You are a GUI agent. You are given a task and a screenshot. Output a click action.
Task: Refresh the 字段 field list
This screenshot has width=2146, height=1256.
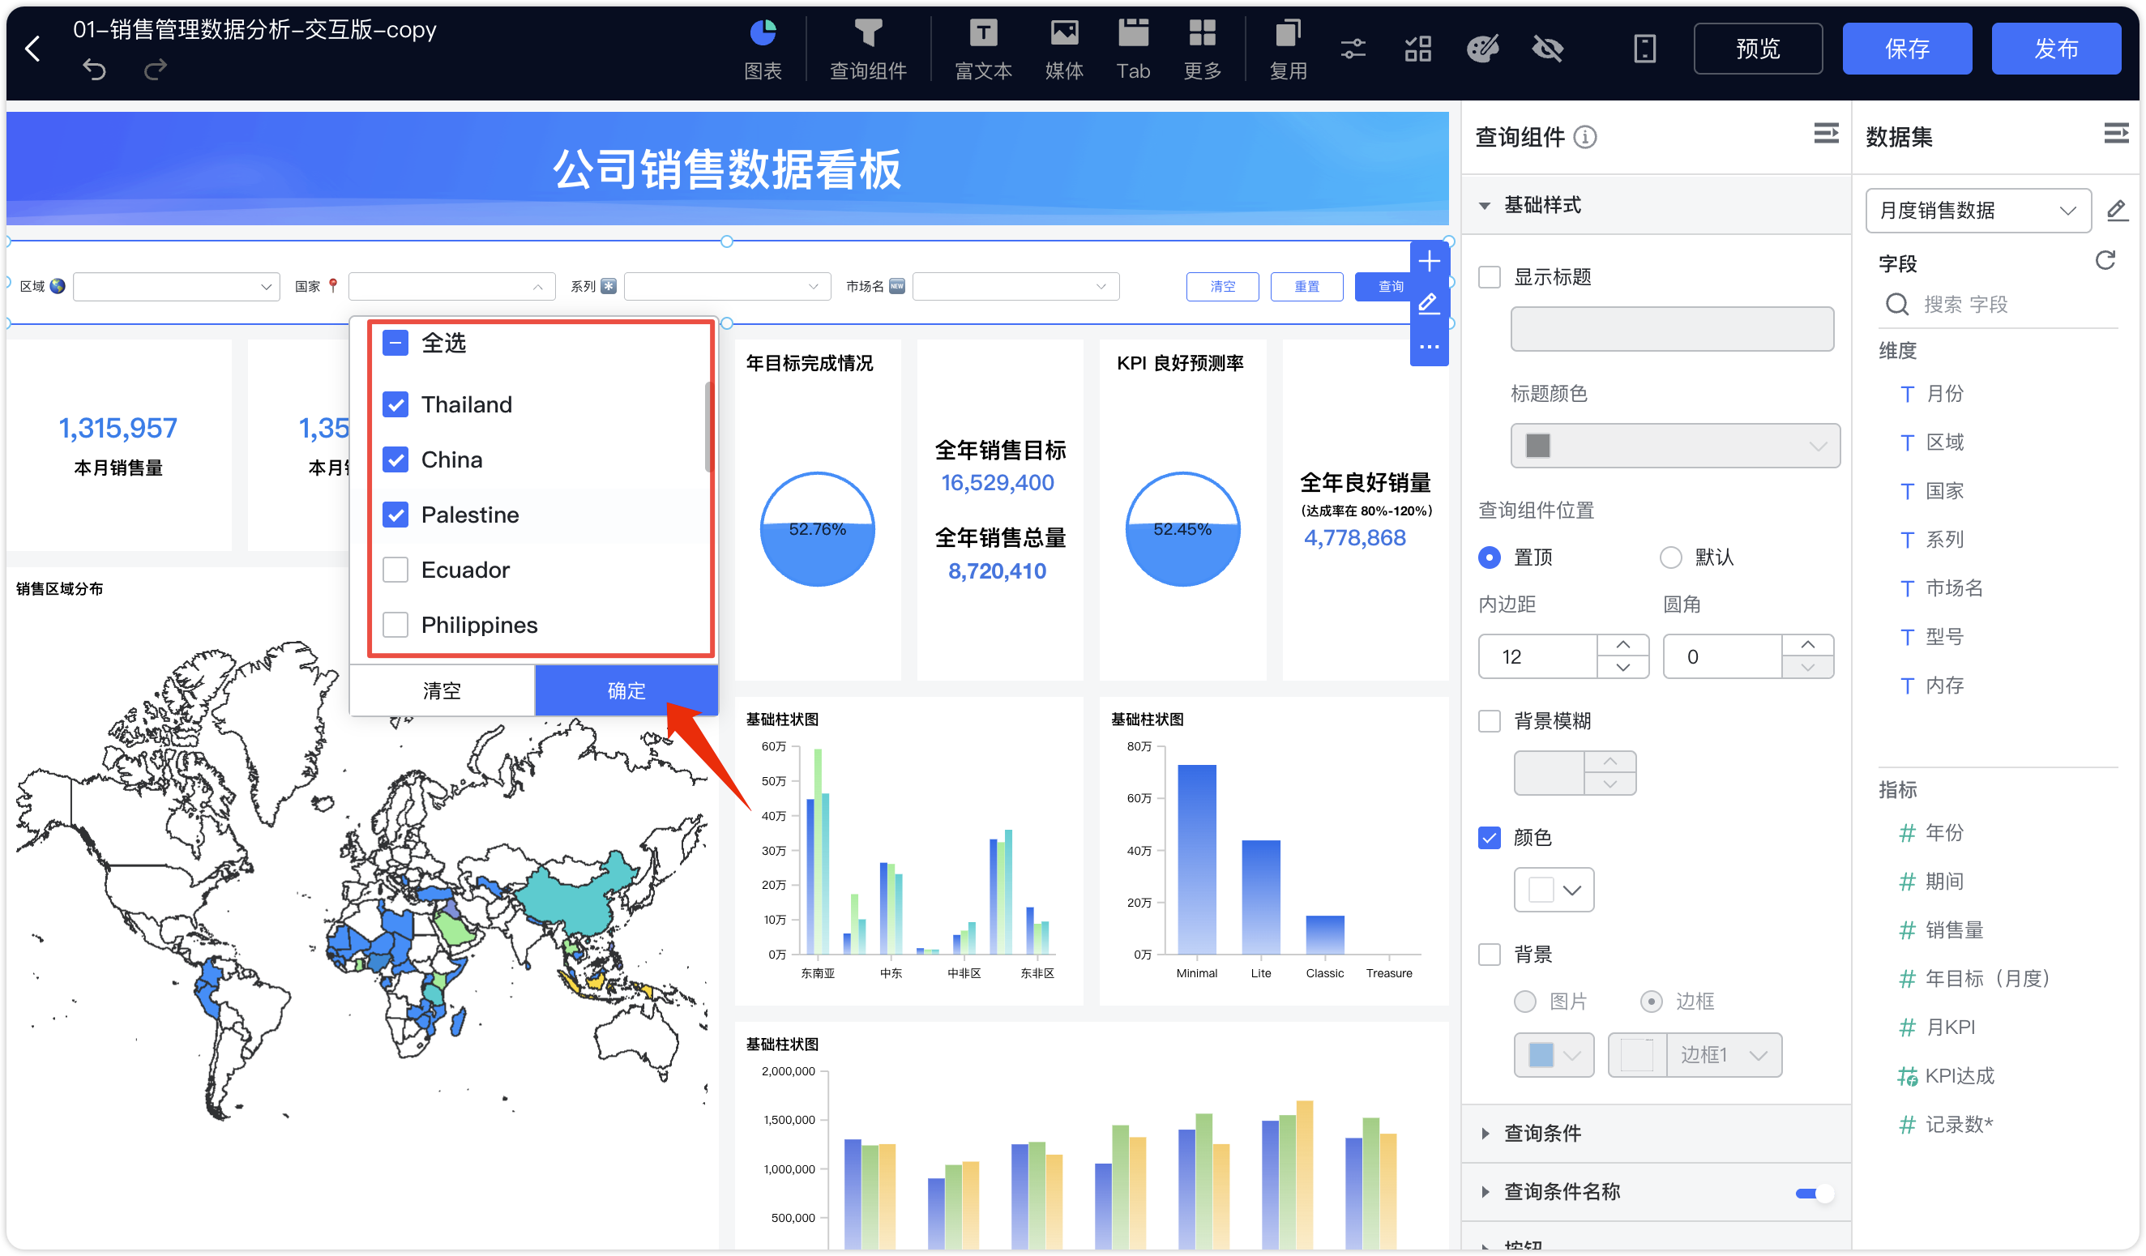click(x=2105, y=261)
